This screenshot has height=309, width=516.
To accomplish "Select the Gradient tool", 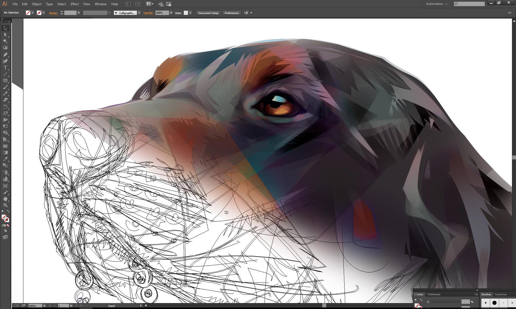I will coord(5,152).
